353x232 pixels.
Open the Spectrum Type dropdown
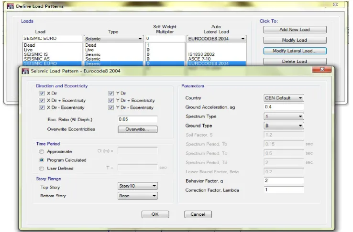[284, 116]
